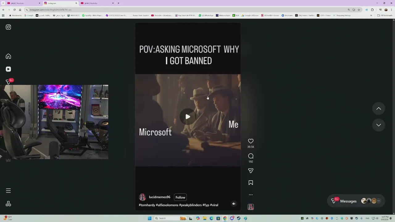The height and width of the screenshot is (222, 395).
Task: Open lucidmemes96 profile picture
Action: (x=142, y=197)
